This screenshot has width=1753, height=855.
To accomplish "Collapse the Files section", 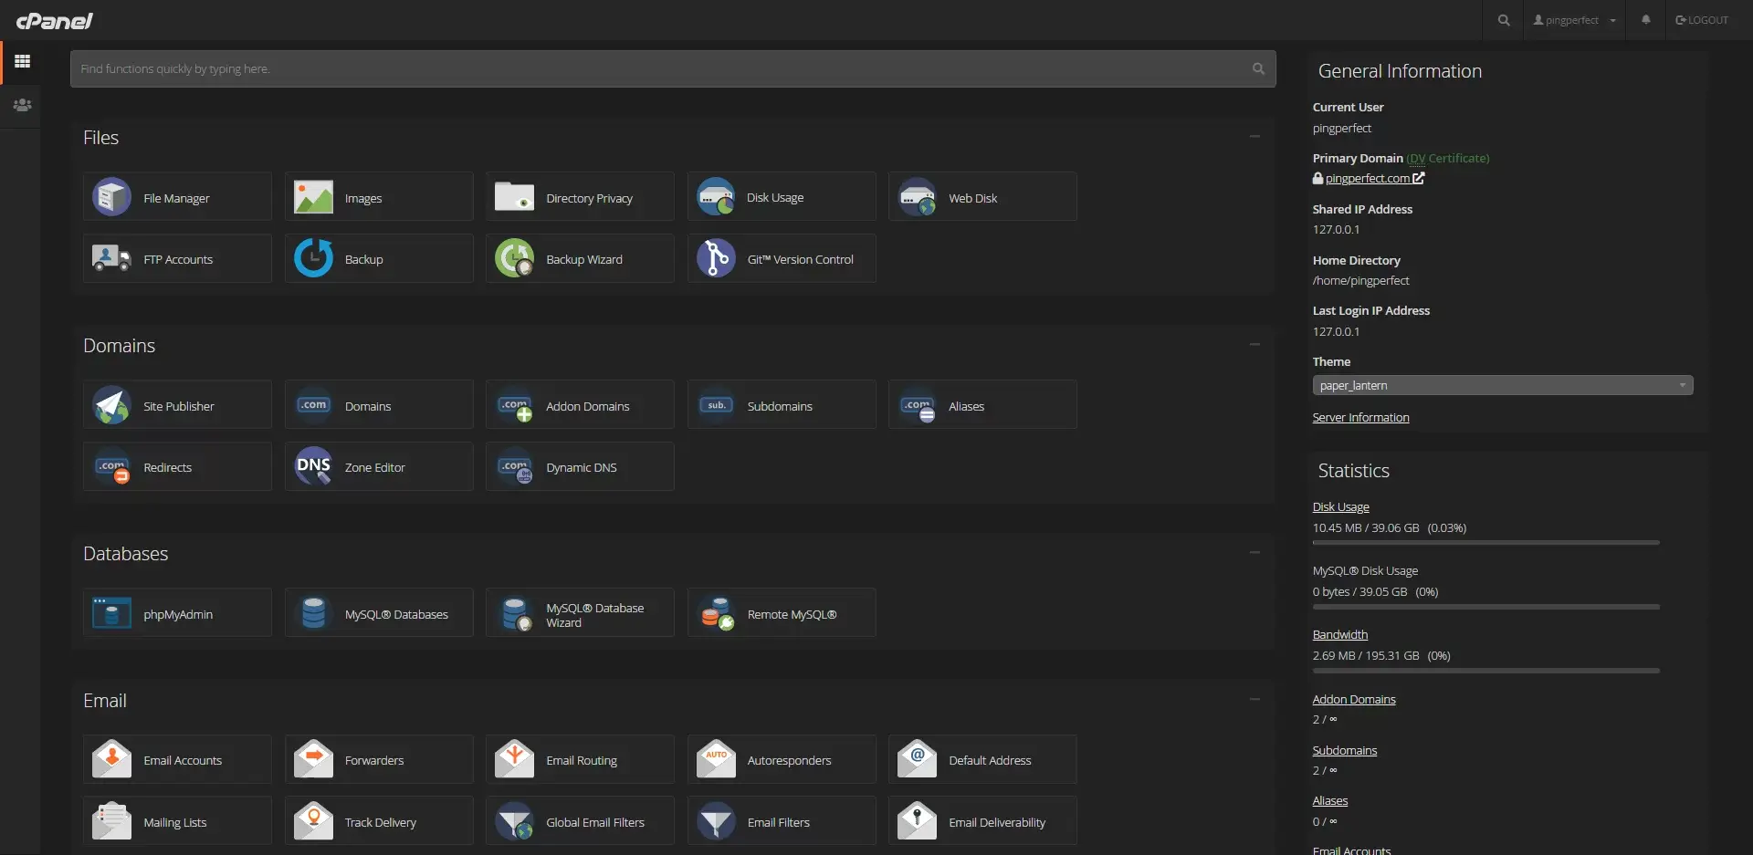I will click(1254, 137).
